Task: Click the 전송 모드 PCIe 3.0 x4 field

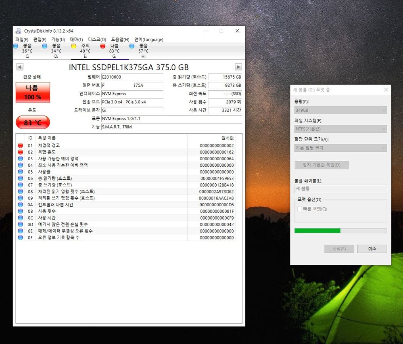Action: click(132, 102)
